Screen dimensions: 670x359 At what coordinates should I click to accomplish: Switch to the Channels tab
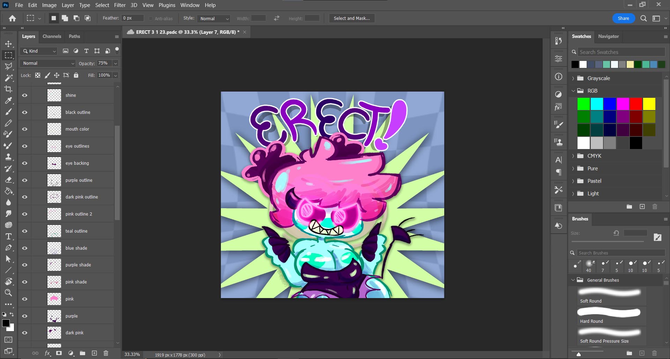52,36
